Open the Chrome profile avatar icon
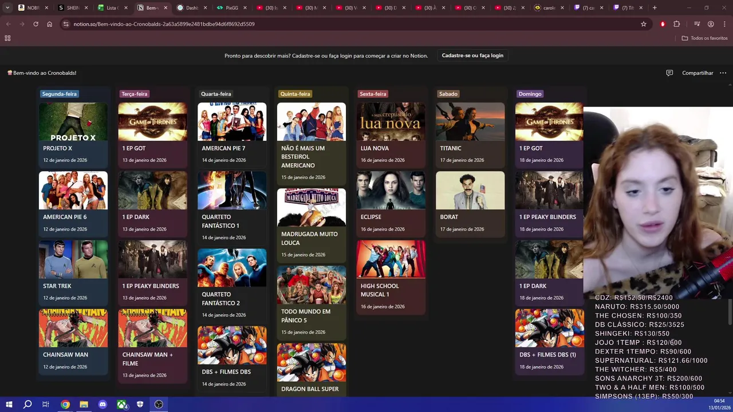The width and height of the screenshot is (733, 412). click(x=711, y=24)
